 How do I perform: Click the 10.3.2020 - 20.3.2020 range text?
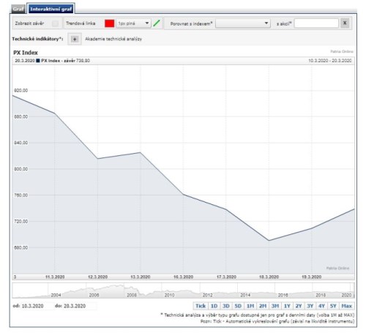tap(330, 61)
